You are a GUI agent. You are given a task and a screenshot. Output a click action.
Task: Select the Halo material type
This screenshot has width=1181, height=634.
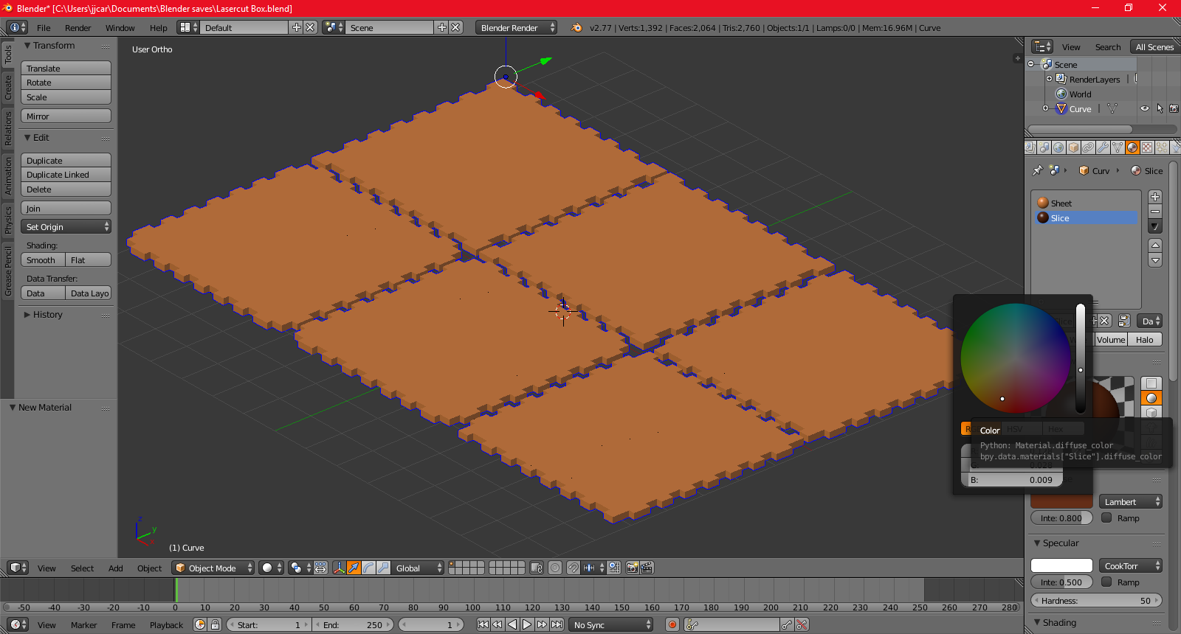(1145, 339)
